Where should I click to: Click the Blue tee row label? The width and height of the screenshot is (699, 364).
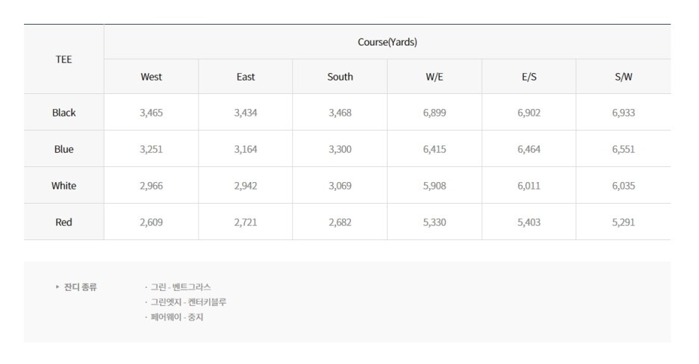tap(63, 149)
